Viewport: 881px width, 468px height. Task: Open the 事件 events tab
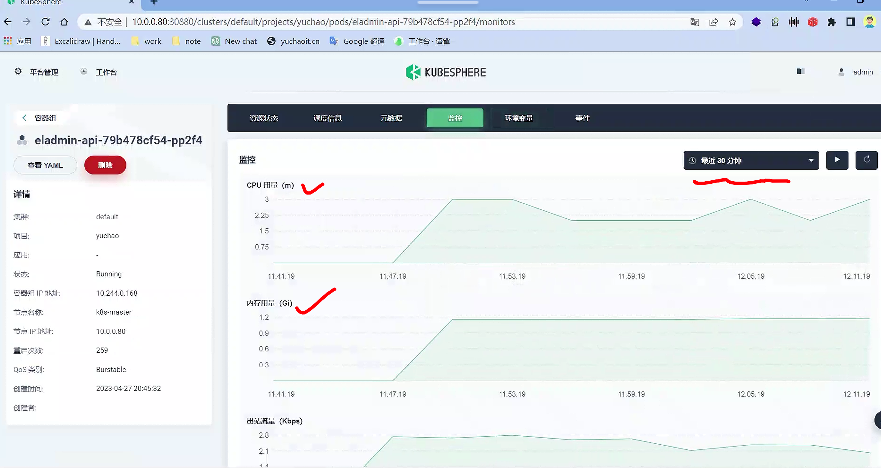[582, 118]
